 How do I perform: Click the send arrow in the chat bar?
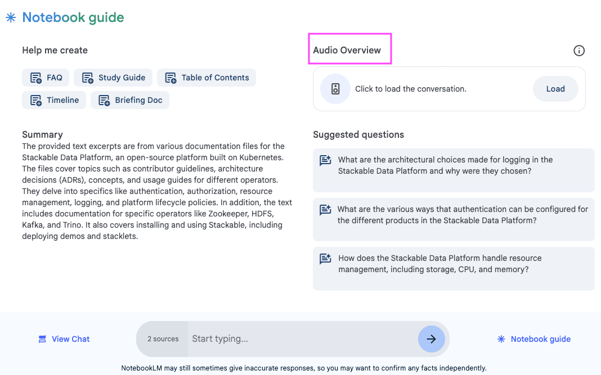coord(431,338)
